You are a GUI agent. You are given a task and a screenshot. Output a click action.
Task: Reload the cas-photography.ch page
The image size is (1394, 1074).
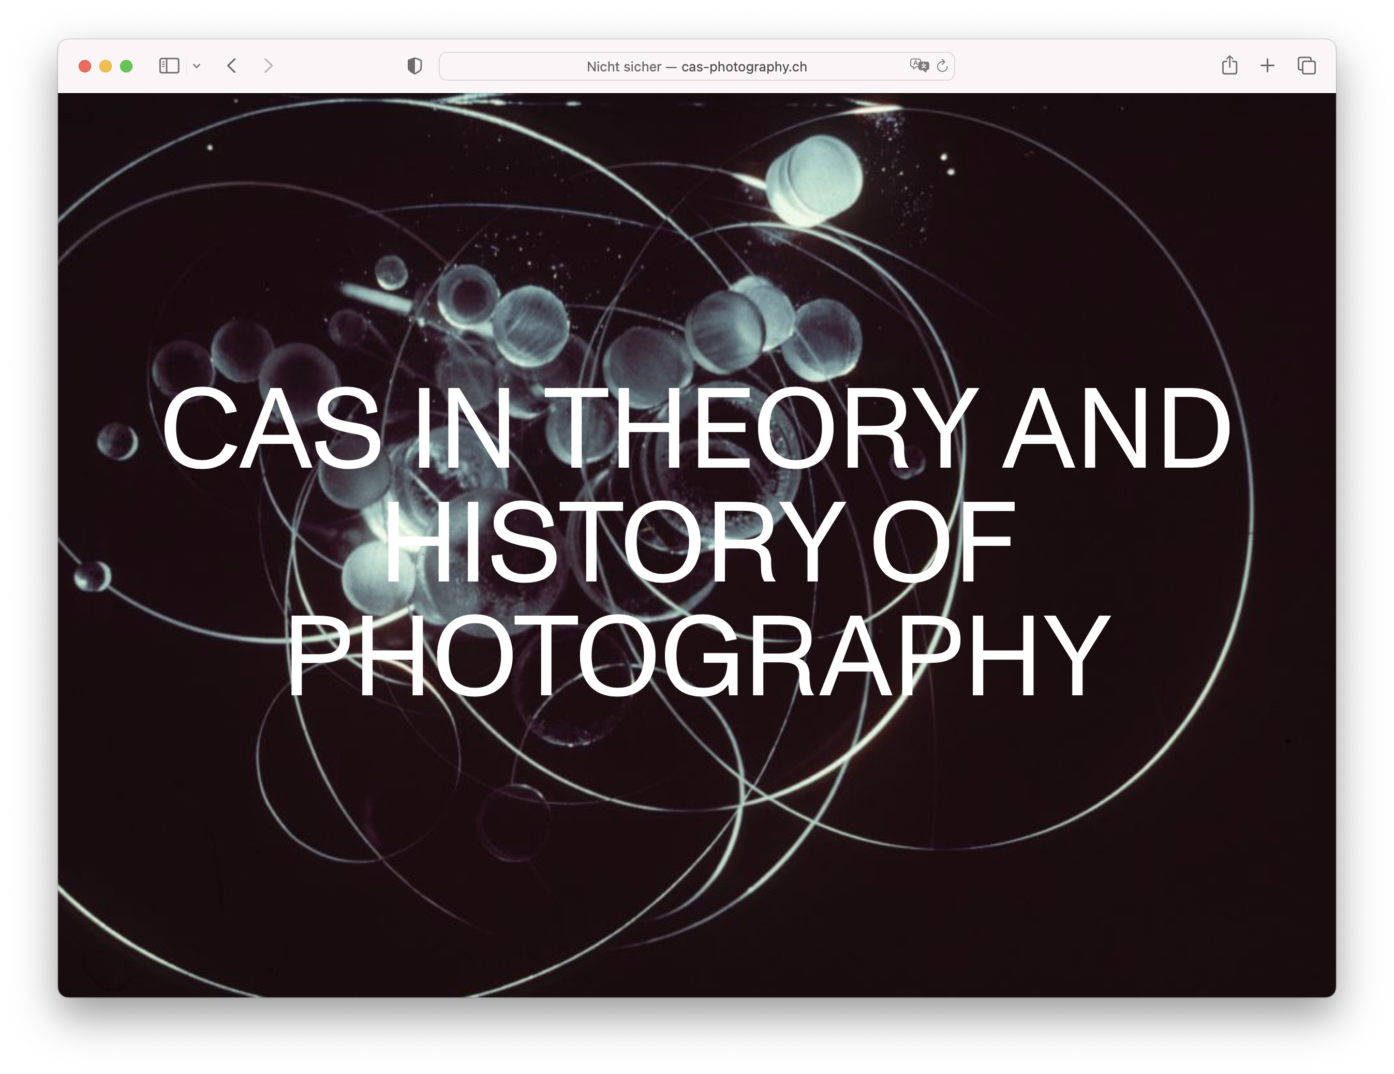click(942, 66)
